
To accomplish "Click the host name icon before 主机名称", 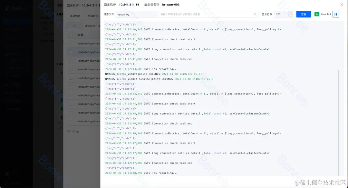I will tap(146, 5).
